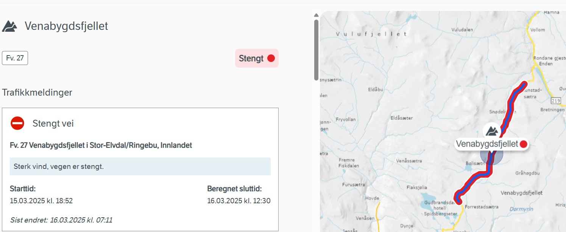Click the Beregnet sluttid date value

tap(239, 201)
